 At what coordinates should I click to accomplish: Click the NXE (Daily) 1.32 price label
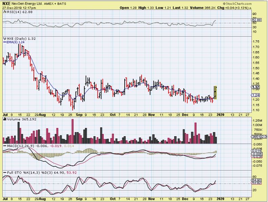pos(21,39)
